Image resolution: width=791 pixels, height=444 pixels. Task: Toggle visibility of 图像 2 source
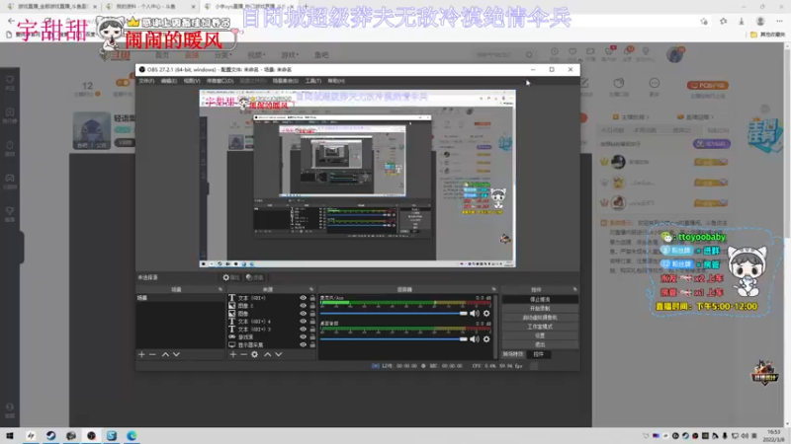303,306
